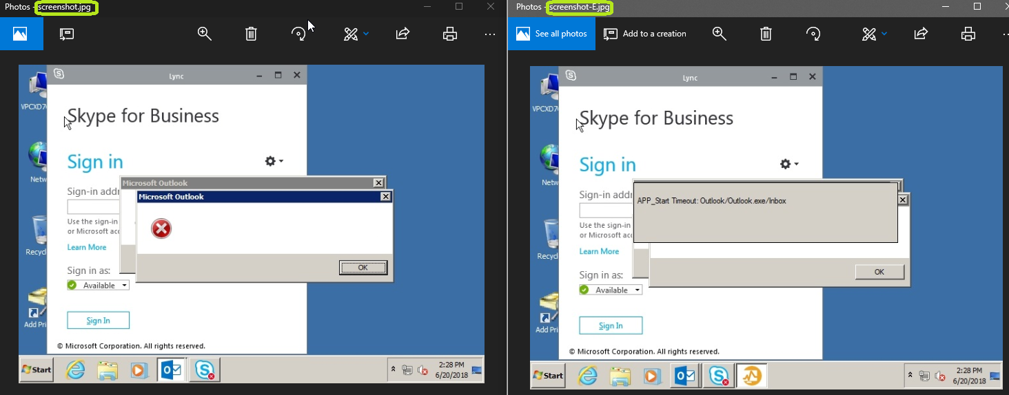Zoom the image in screenshot.jpg Photos window

tap(205, 34)
